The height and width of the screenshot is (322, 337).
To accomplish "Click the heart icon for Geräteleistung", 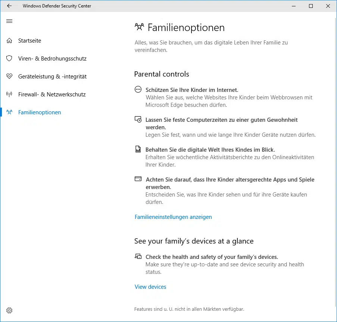I will 9,77.
